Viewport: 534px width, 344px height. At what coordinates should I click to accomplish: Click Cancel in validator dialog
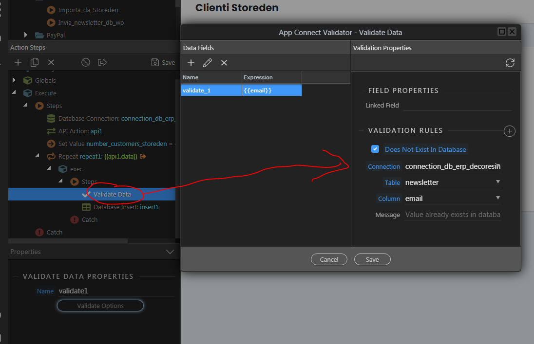[329, 259]
